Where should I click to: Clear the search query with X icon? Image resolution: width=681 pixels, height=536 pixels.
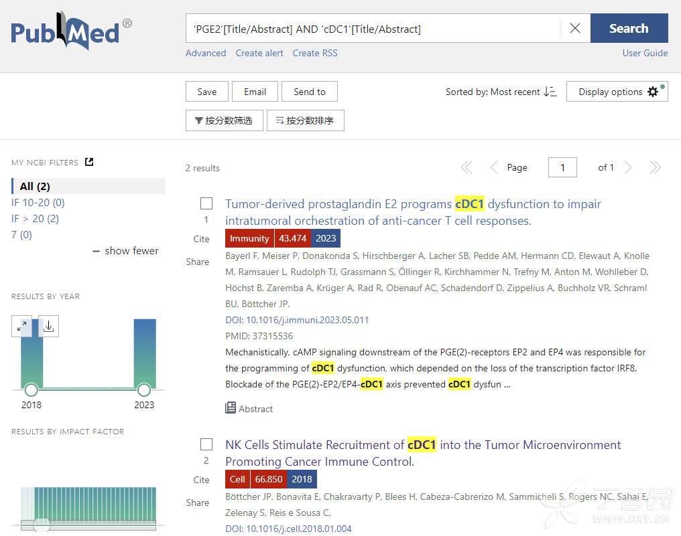point(575,28)
